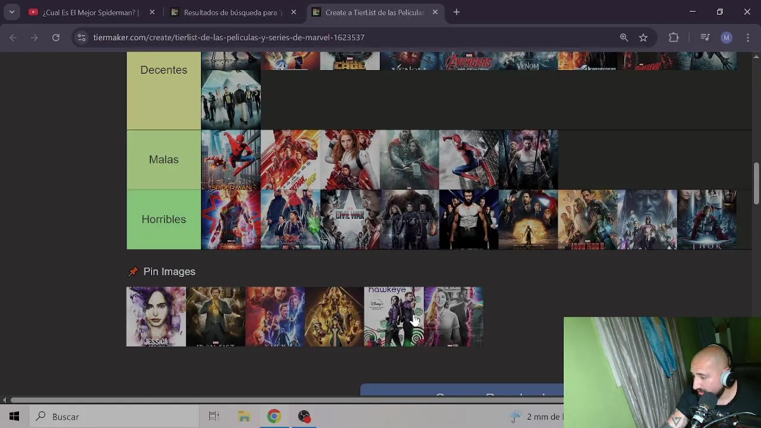Bookmark this page with the star icon
Viewport: 761px width, 428px height.
[643, 37]
